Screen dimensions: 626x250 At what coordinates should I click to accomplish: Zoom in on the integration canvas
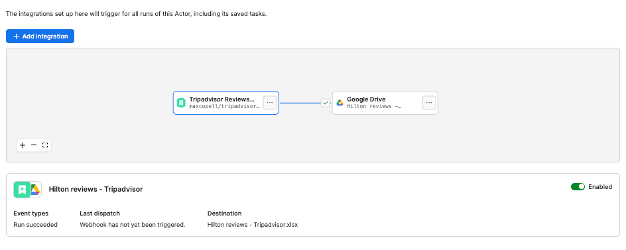click(23, 145)
